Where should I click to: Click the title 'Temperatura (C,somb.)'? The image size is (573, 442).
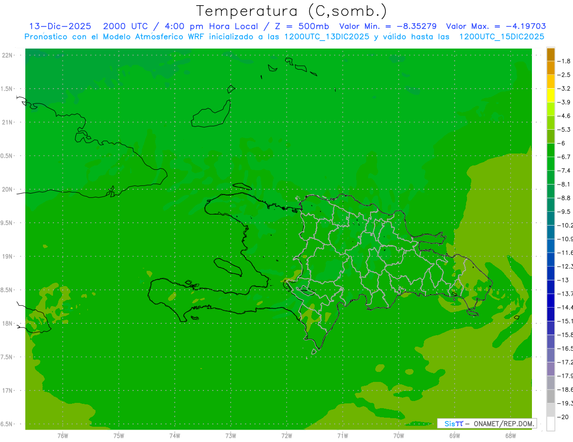[x=292, y=11]
